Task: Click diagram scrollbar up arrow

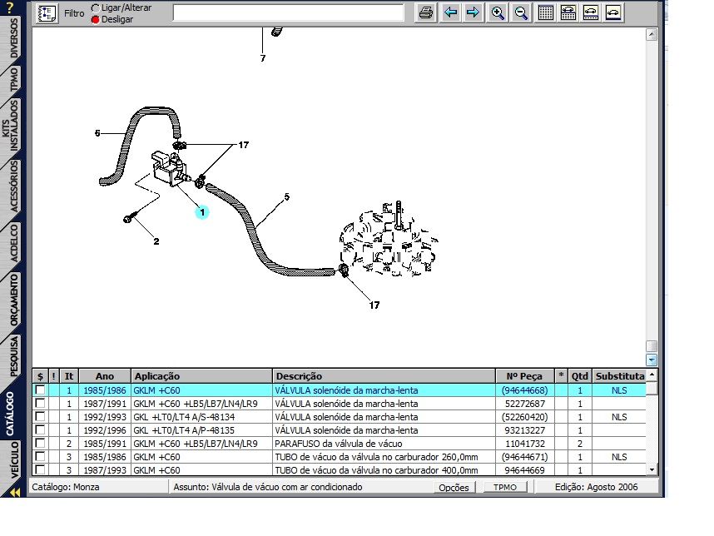Action: coord(652,34)
